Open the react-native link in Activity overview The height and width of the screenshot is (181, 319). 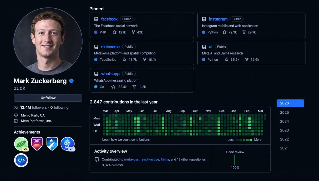tap(150, 159)
